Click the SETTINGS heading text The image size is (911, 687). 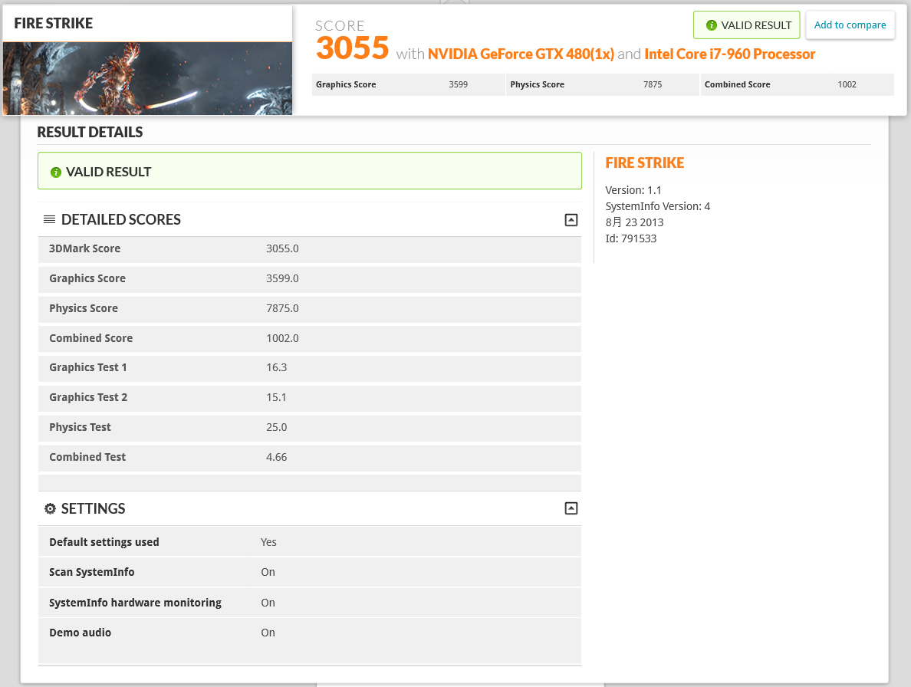point(93,508)
